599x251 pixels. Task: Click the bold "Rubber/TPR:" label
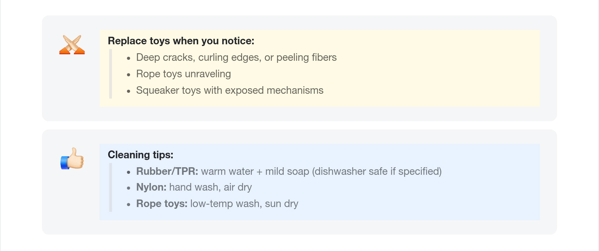coord(167,171)
